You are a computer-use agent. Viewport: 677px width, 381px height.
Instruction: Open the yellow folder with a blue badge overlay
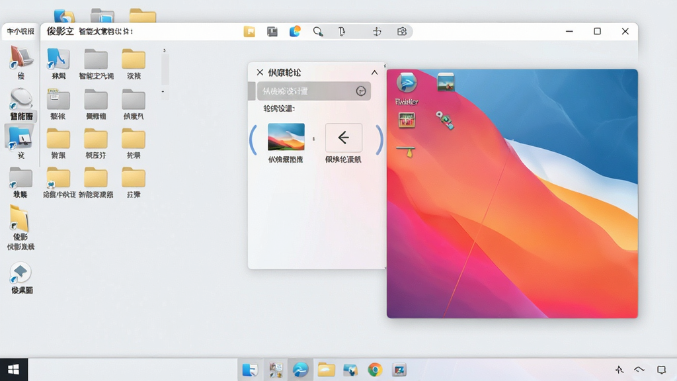58,177
